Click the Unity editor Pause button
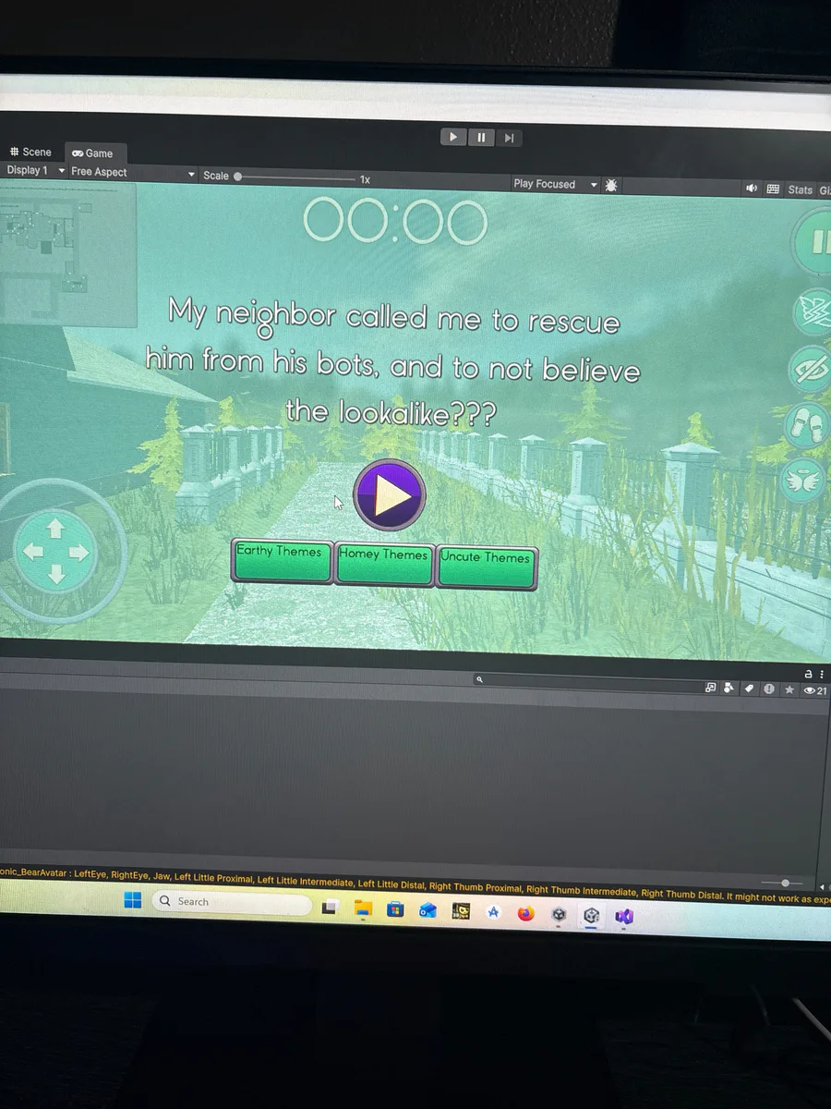 pos(481,138)
